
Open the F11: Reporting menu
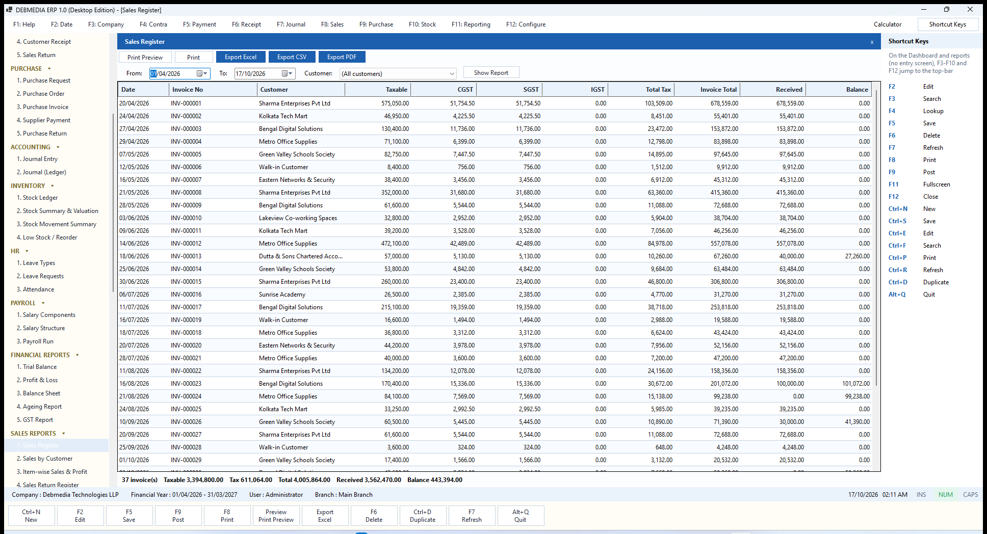(471, 24)
